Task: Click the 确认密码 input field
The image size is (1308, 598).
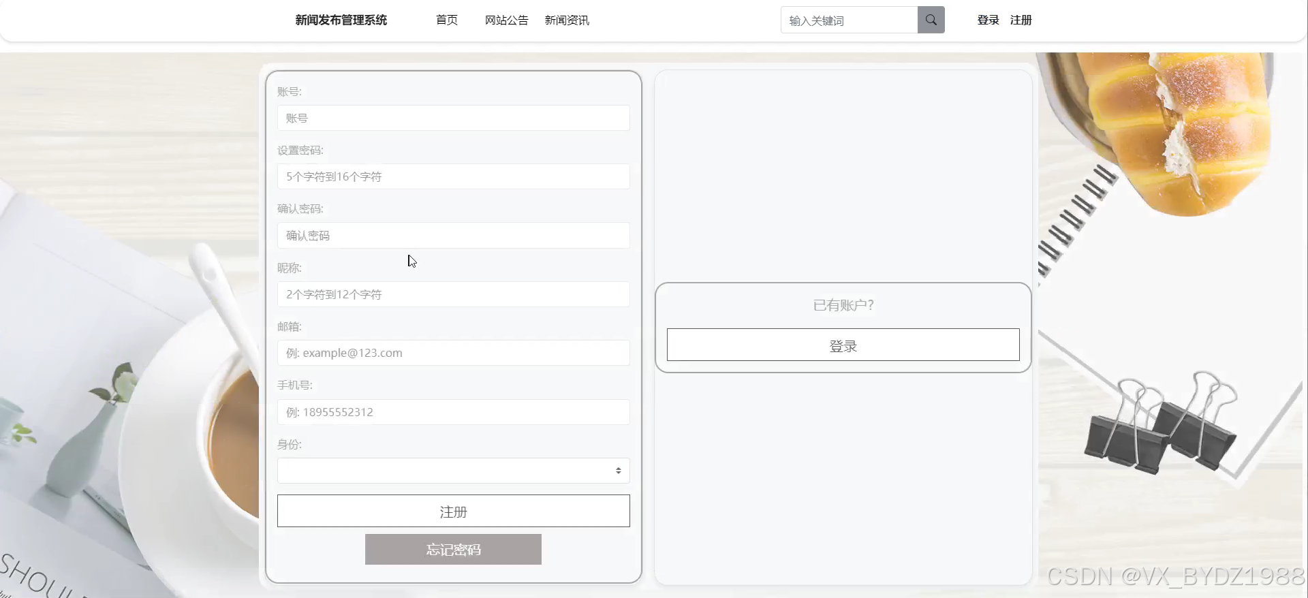Action: pos(453,236)
